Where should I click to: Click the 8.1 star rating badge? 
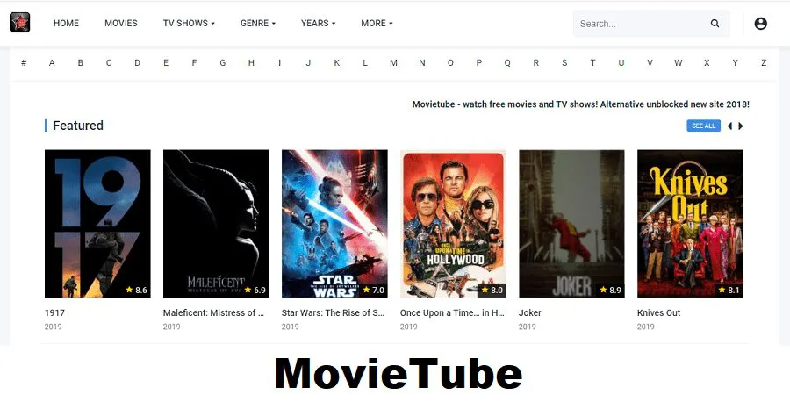729,290
